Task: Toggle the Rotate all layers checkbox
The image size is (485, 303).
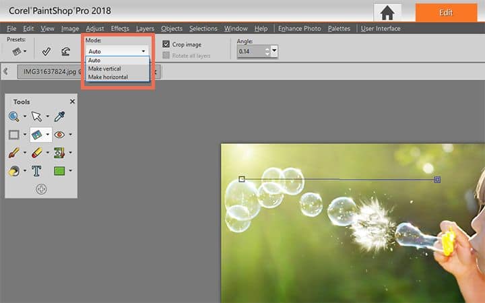Action: coord(166,55)
